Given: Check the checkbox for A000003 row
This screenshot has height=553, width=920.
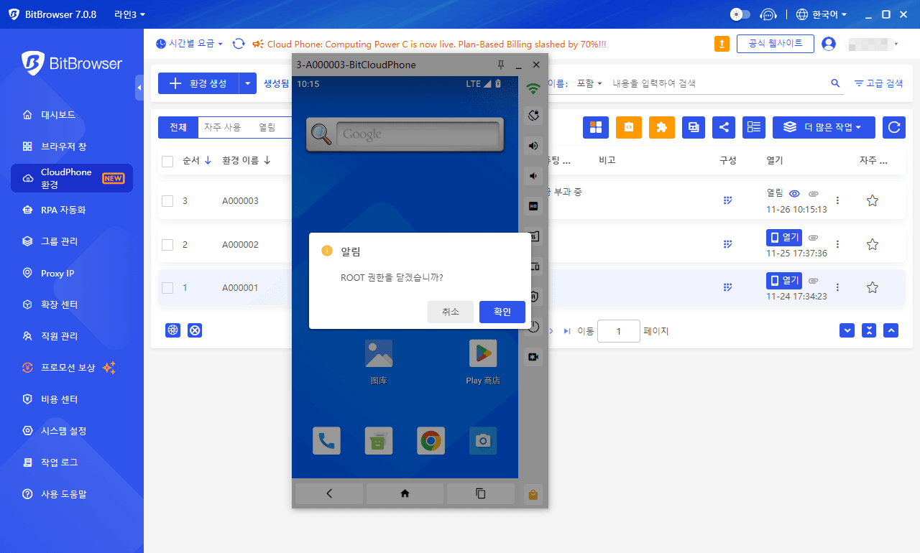Looking at the screenshot, I should [x=167, y=201].
